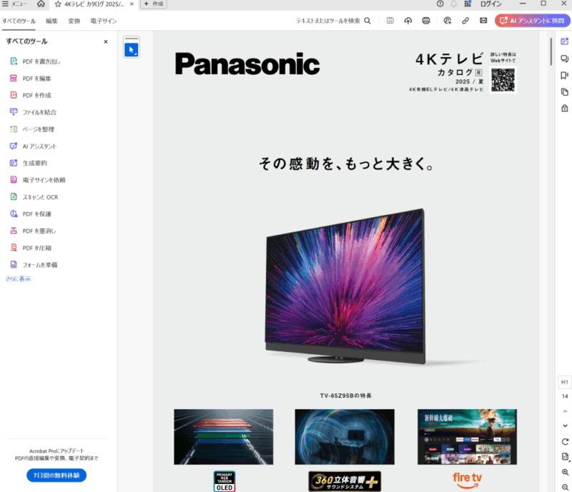Click the H1 page number box
The height and width of the screenshot is (492, 572).
click(564, 382)
